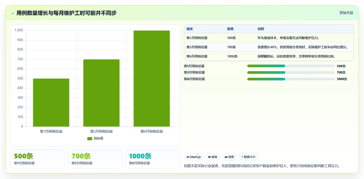
Task: Click the progress bar for 第3月用例总量
Action: pyautogui.click(x=291, y=72)
